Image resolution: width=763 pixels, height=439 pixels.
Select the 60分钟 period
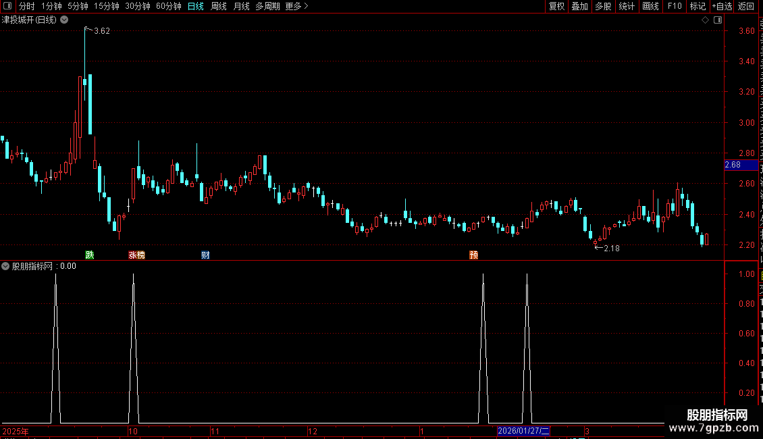[x=169, y=6]
